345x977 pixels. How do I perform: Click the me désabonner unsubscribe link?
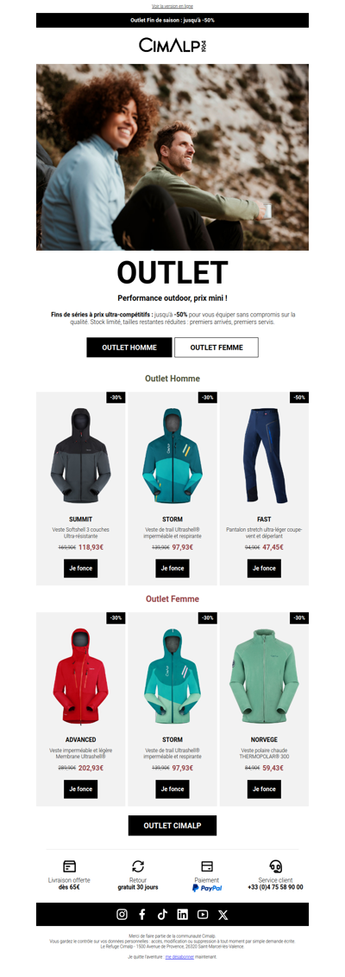[180, 955]
